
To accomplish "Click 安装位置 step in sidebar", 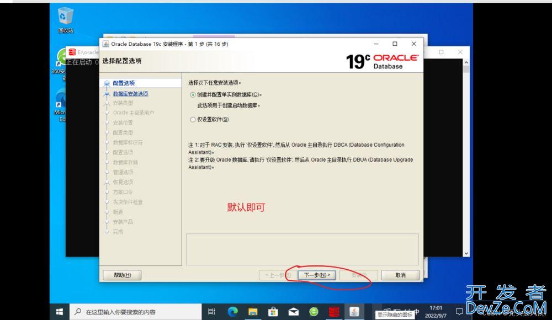I will click(x=123, y=122).
